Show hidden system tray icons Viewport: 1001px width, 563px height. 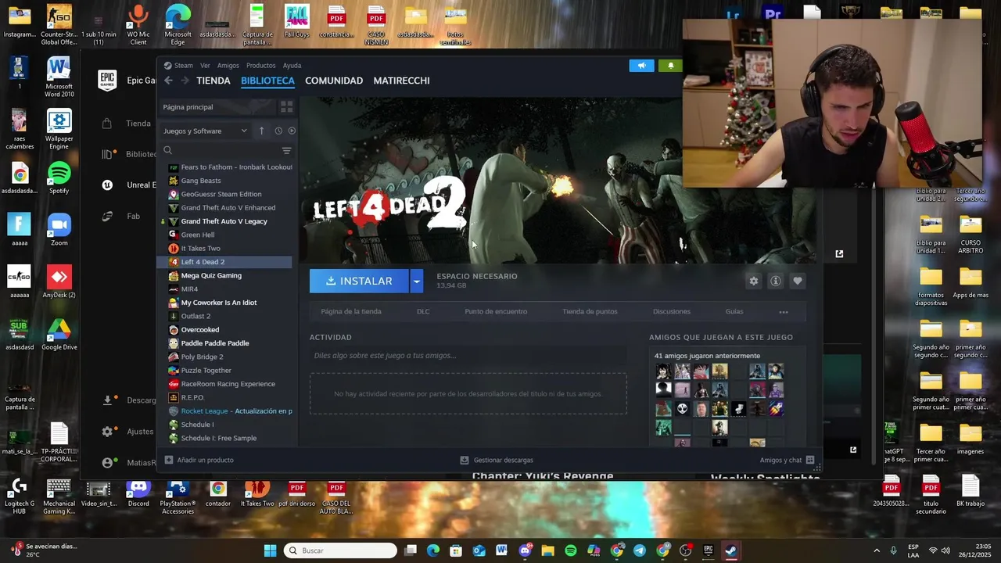click(876, 550)
